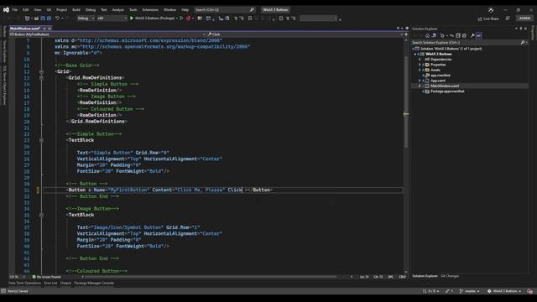Expand the Properties folder node
The width and height of the screenshot is (537, 302).
coord(420,65)
